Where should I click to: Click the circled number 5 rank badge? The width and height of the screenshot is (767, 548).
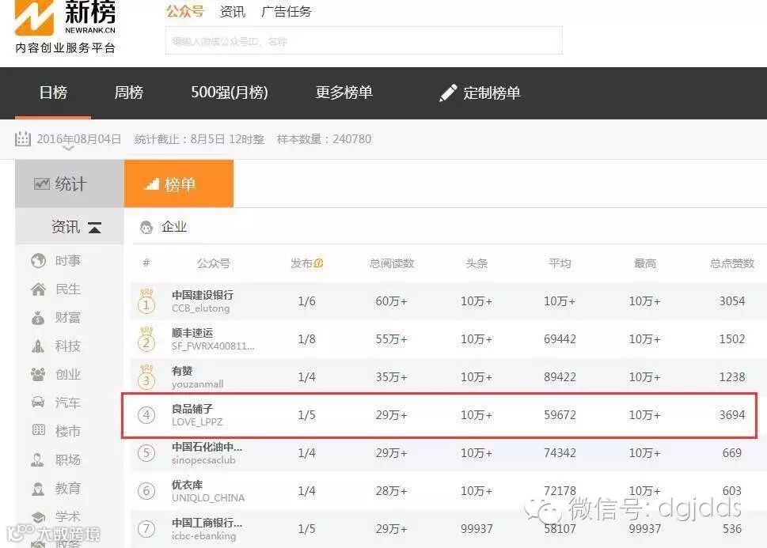click(x=146, y=453)
